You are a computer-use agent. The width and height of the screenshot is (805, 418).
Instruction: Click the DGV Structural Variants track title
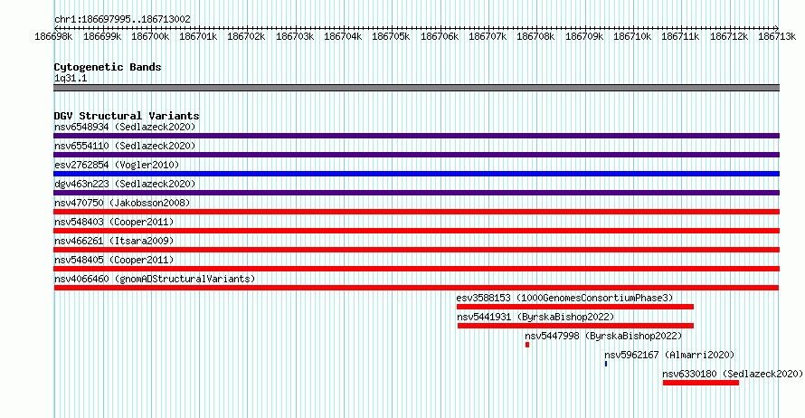pyautogui.click(x=127, y=116)
